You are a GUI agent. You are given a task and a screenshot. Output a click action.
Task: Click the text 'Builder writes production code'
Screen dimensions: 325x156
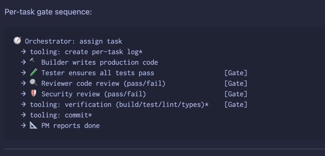click(x=99, y=62)
